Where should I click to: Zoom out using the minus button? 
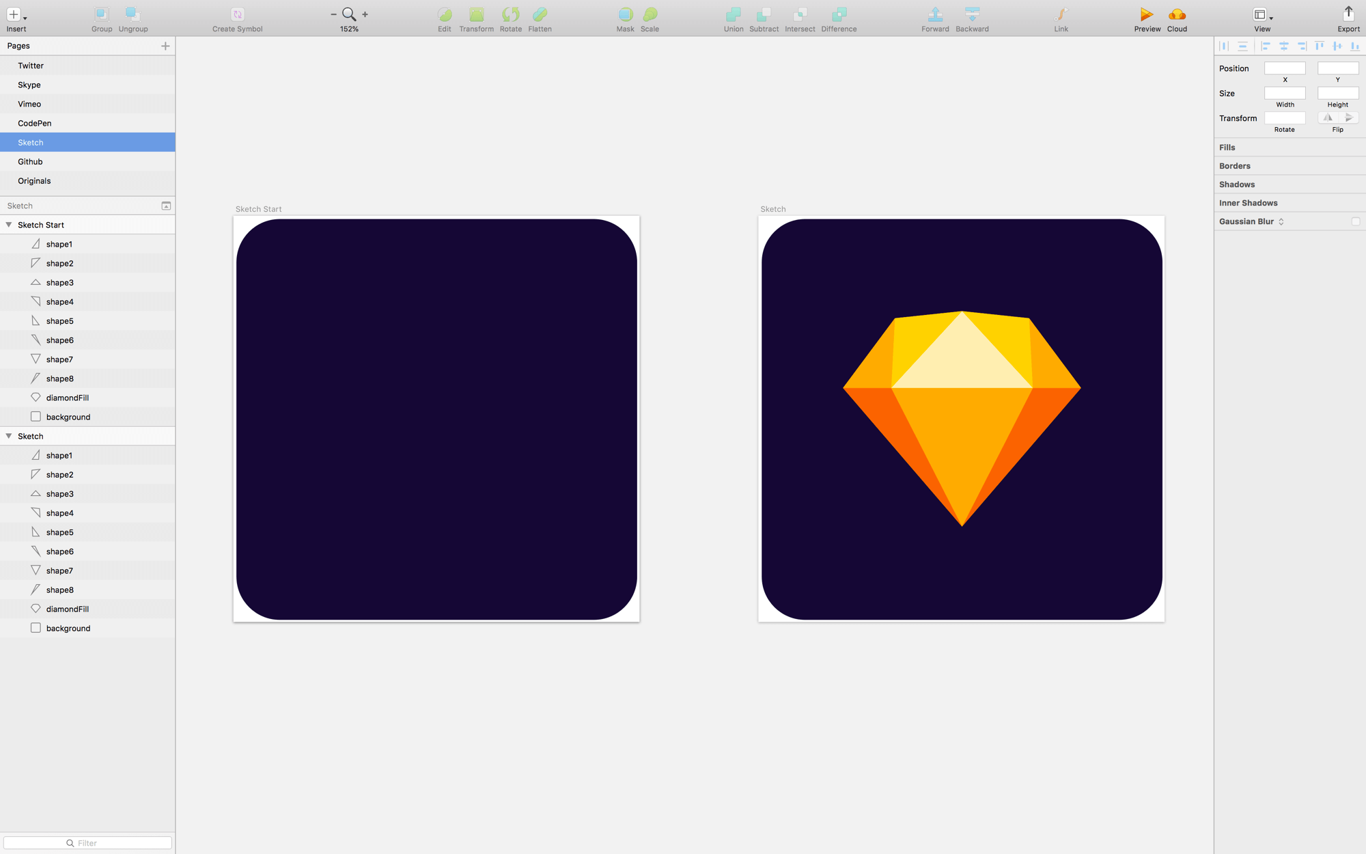(333, 14)
